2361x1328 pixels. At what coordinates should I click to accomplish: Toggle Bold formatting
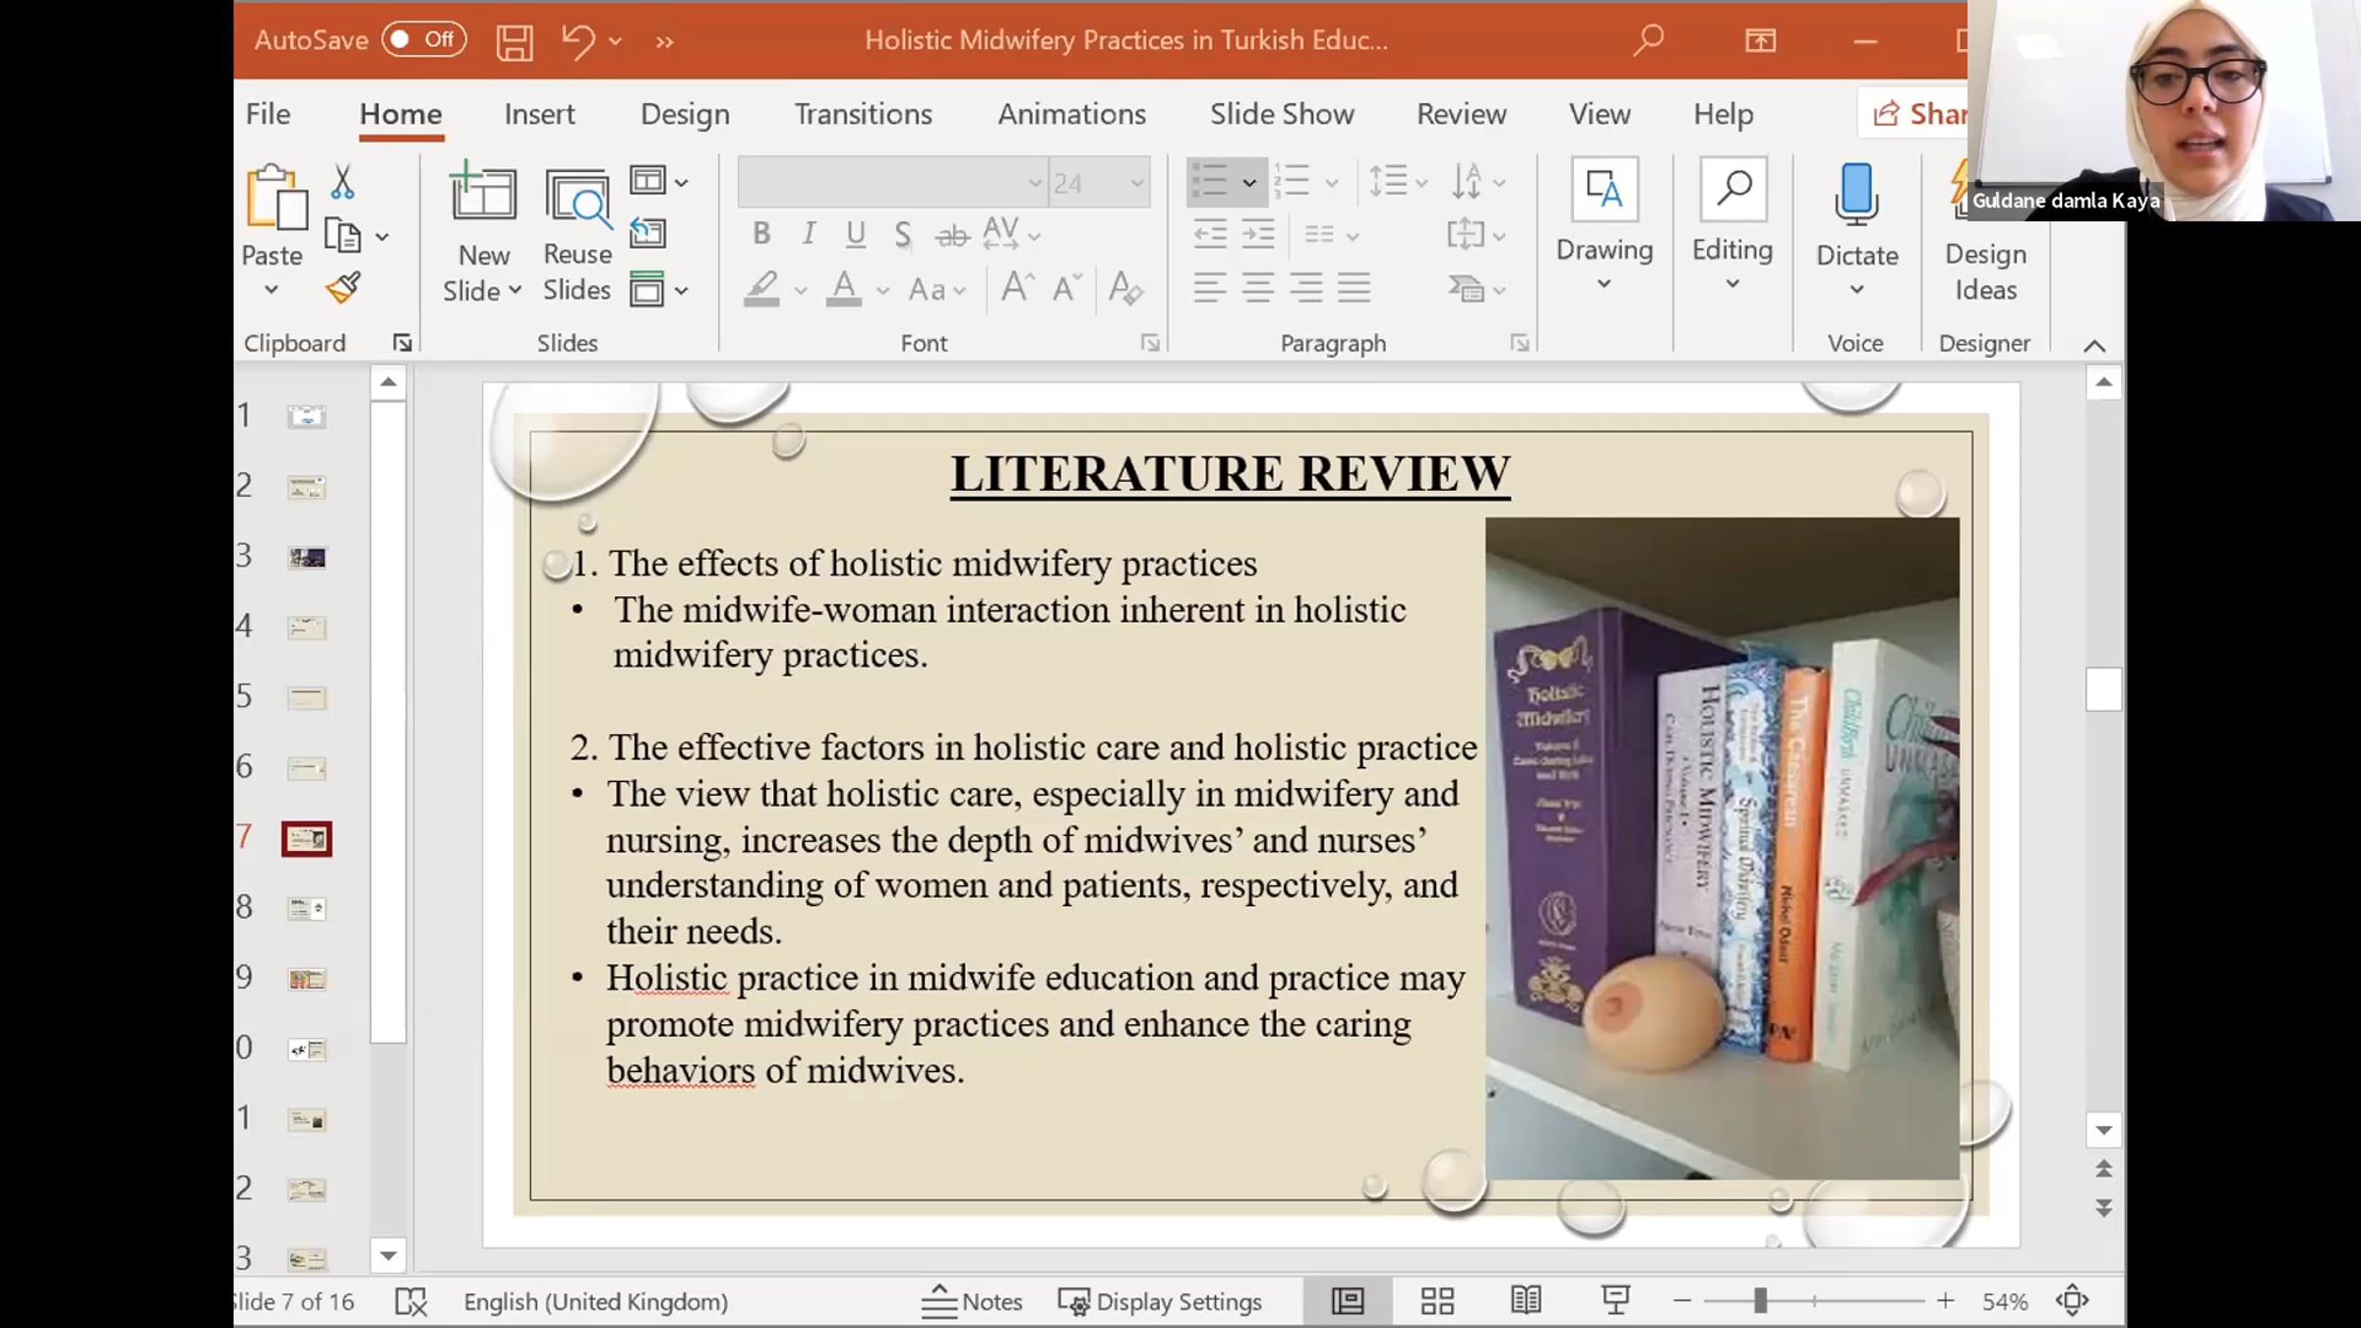click(x=760, y=234)
